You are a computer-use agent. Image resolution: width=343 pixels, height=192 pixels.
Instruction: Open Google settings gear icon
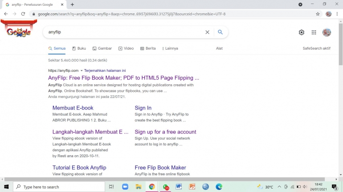[302, 32]
